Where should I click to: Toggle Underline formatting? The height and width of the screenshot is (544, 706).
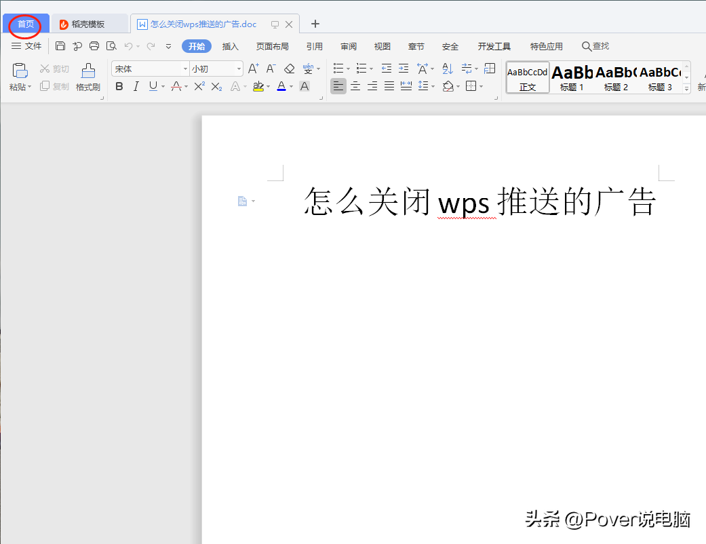(x=153, y=86)
